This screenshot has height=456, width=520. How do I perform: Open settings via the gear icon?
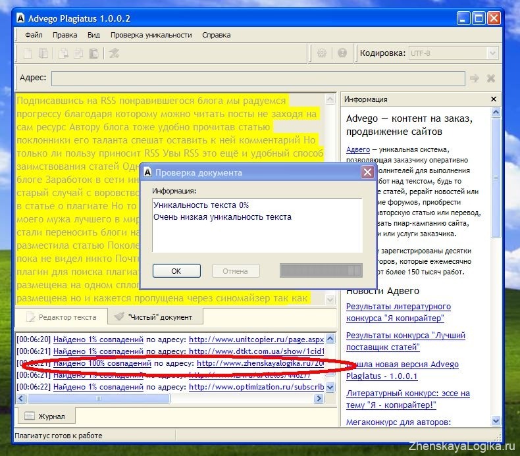click(322, 53)
